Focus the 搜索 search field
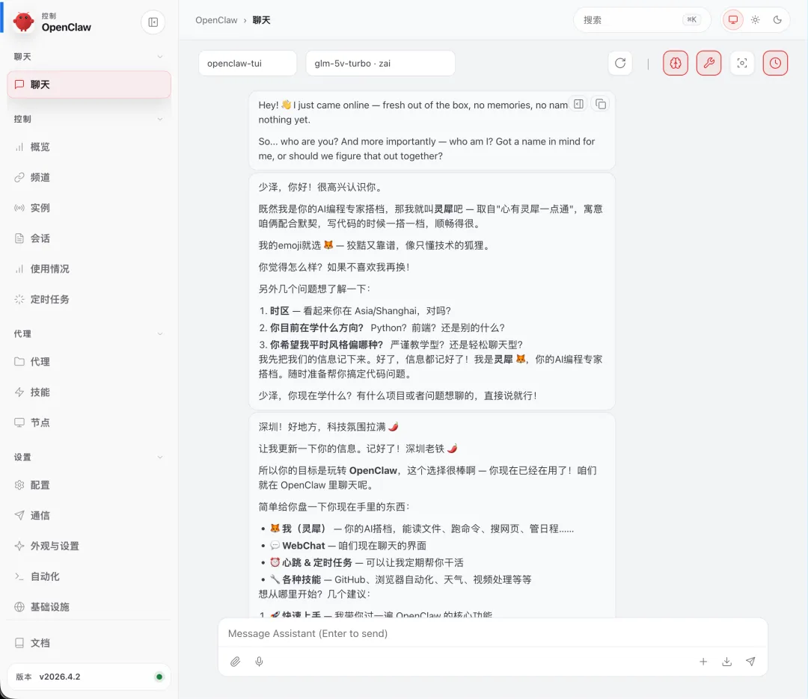This screenshot has height=699, width=808. (642, 20)
